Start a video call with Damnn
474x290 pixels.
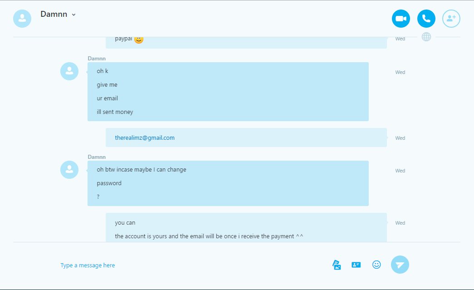[401, 19]
